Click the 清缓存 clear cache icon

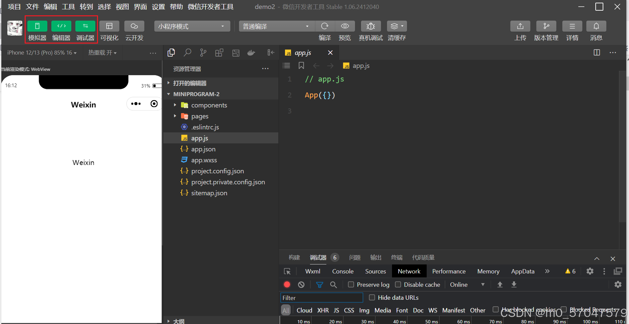(x=397, y=26)
